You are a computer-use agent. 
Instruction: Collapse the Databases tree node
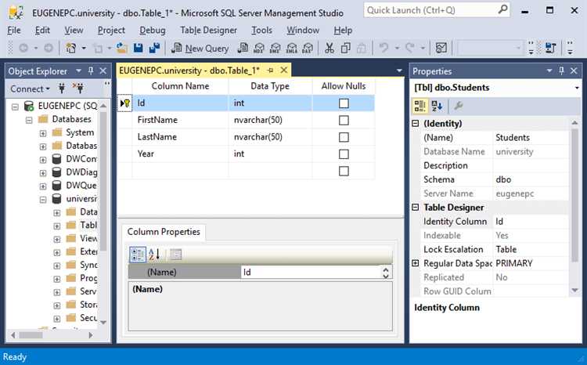click(x=30, y=120)
